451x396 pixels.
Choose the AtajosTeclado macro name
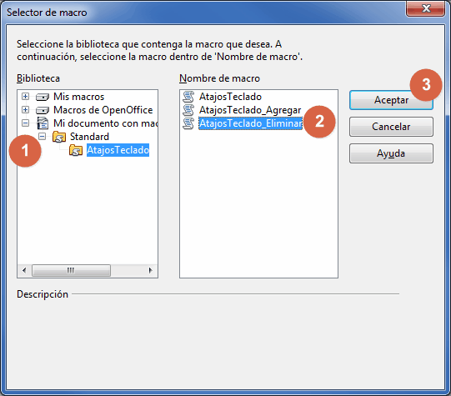coord(230,97)
